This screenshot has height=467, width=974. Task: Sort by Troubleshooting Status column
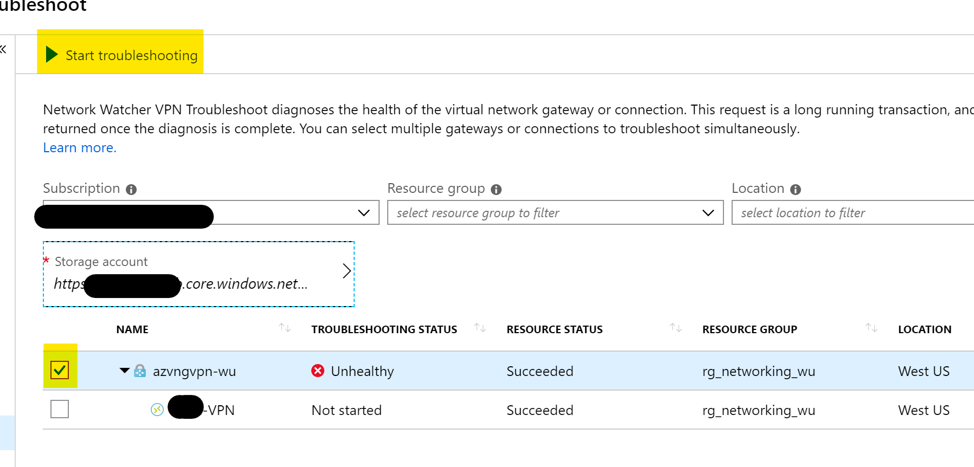[x=480, y=328]
